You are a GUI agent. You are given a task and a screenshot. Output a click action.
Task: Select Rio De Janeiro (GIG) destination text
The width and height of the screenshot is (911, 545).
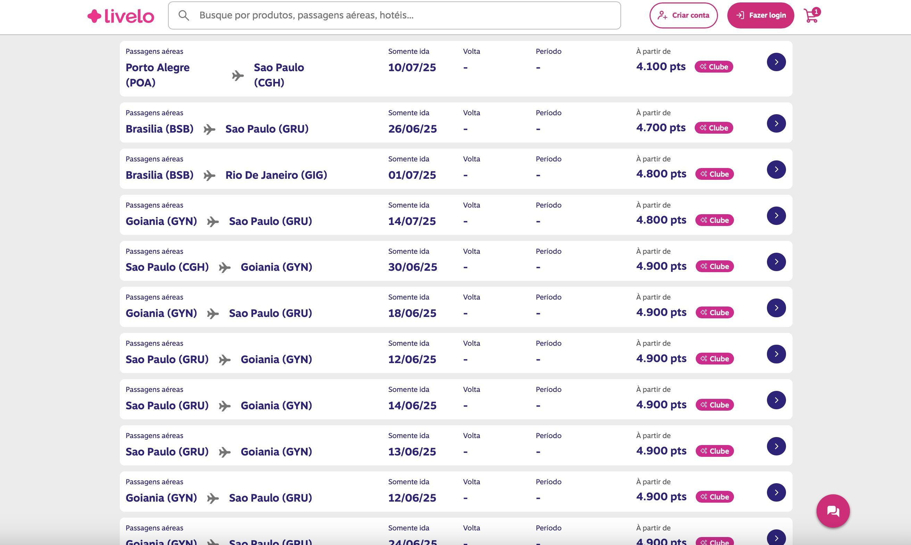[x=276, y=175]
